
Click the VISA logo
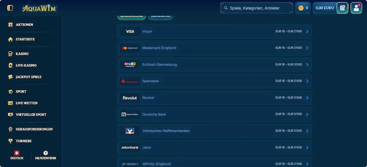(130, 31)
